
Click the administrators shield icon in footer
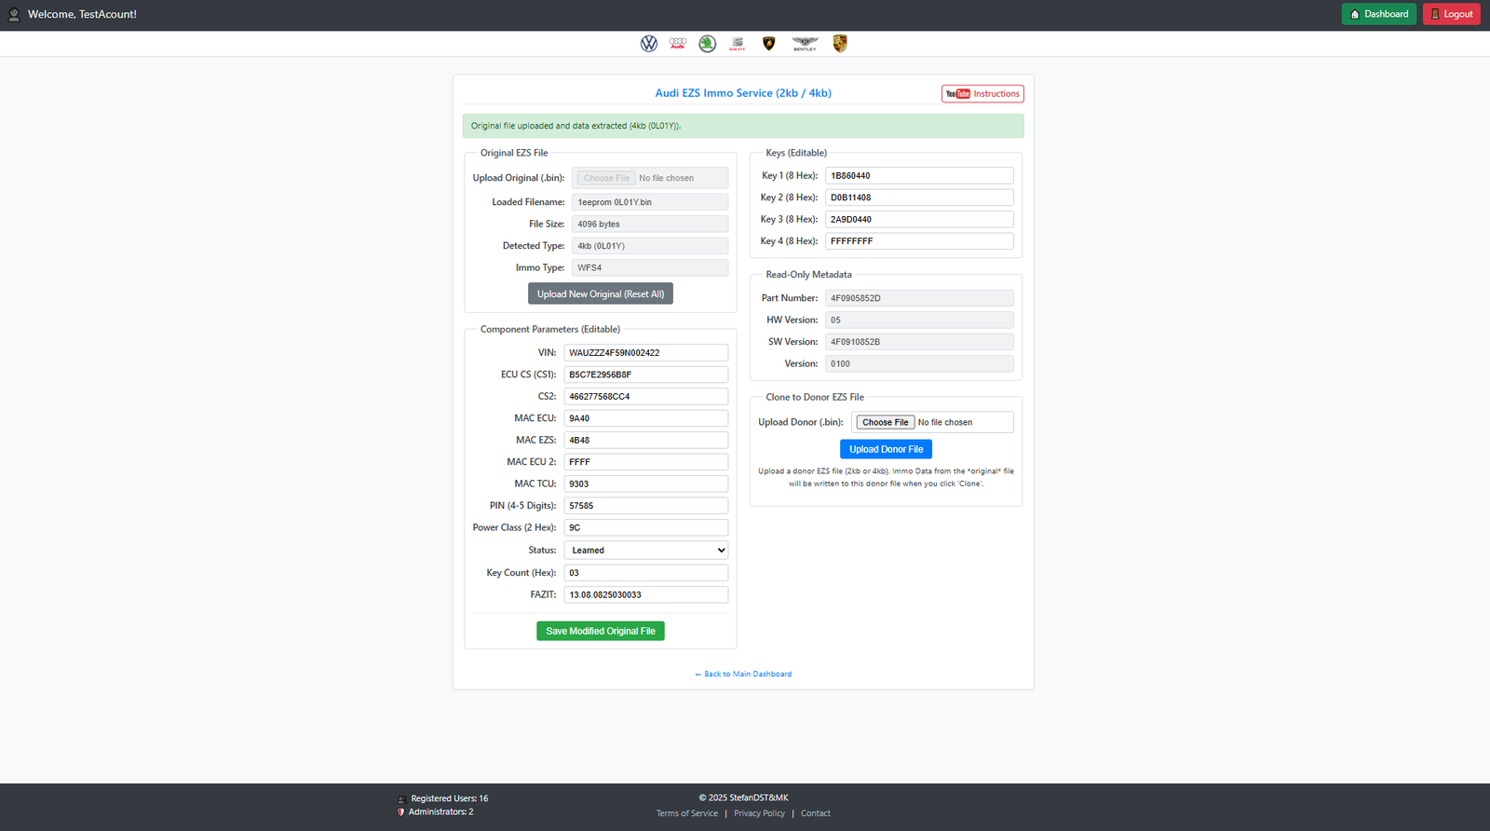[401, 812]
